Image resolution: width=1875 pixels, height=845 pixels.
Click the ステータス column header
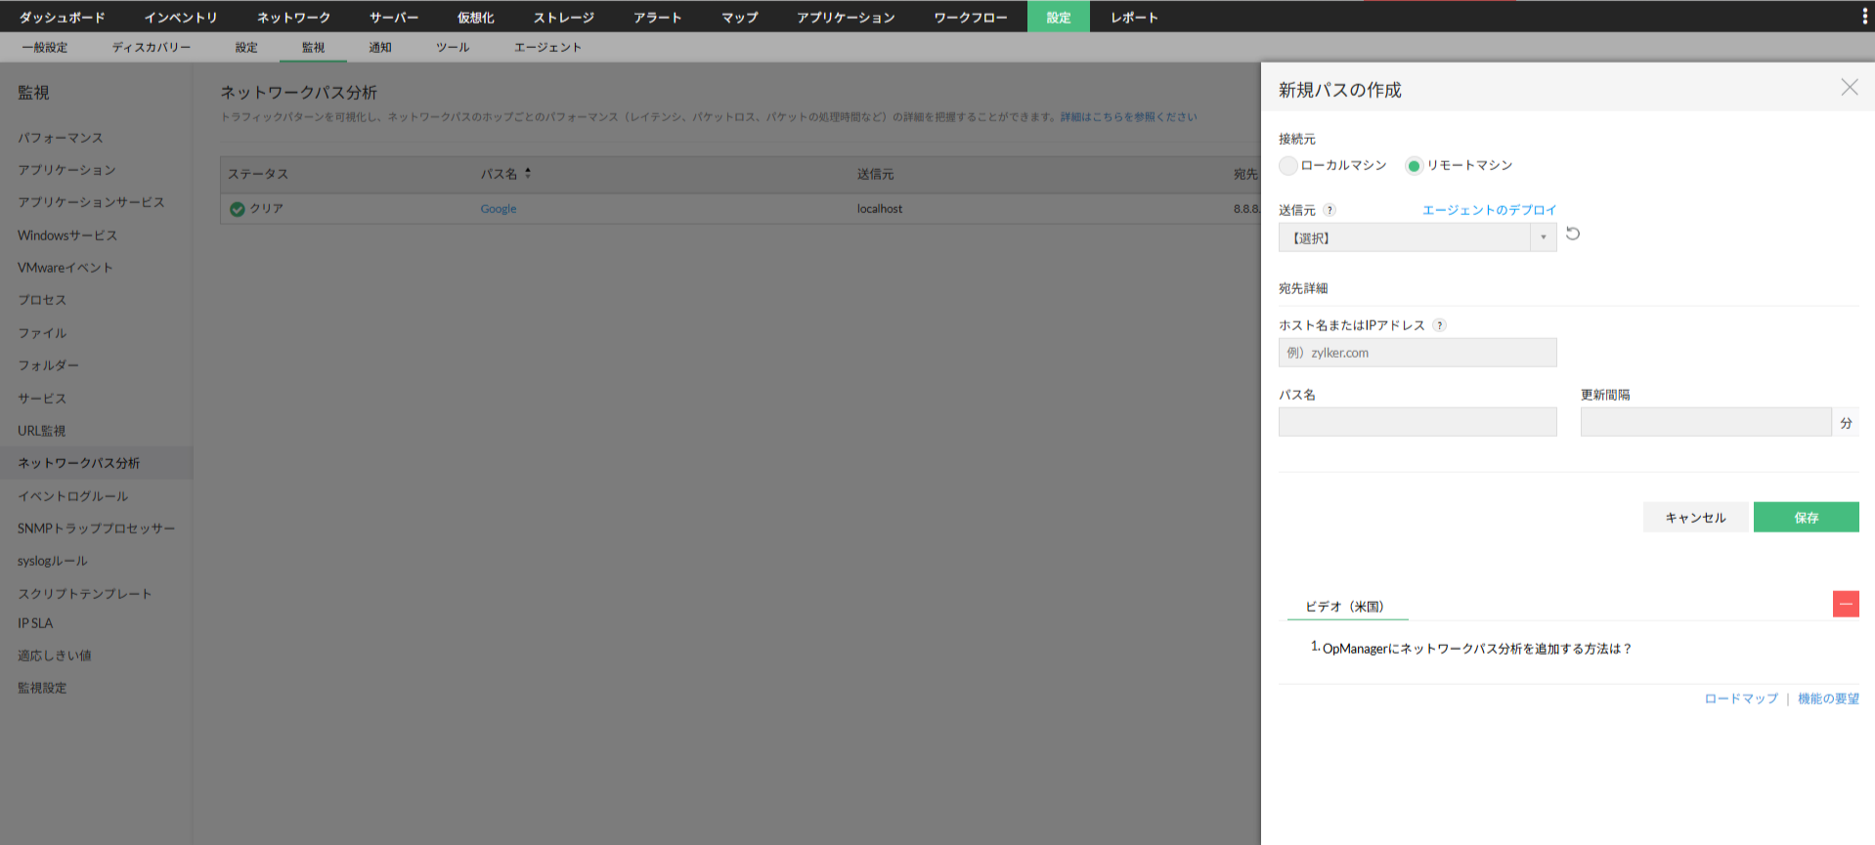(x=258, y=174)
